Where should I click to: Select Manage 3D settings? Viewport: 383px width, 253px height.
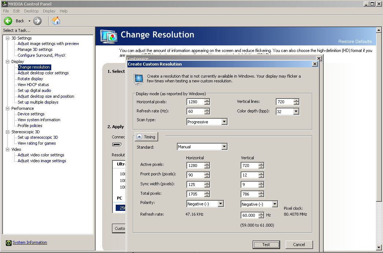[35, 49]
